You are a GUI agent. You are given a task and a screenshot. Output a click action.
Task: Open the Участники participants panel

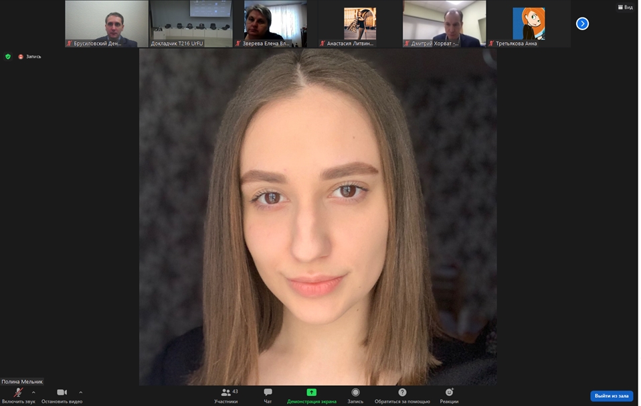226,396
